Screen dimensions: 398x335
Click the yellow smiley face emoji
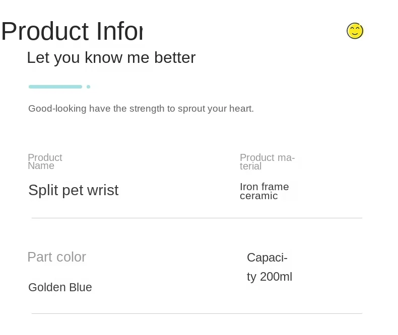point(355,31)
